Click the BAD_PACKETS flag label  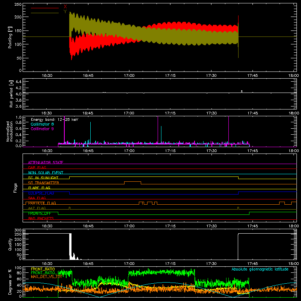[41, 218]
